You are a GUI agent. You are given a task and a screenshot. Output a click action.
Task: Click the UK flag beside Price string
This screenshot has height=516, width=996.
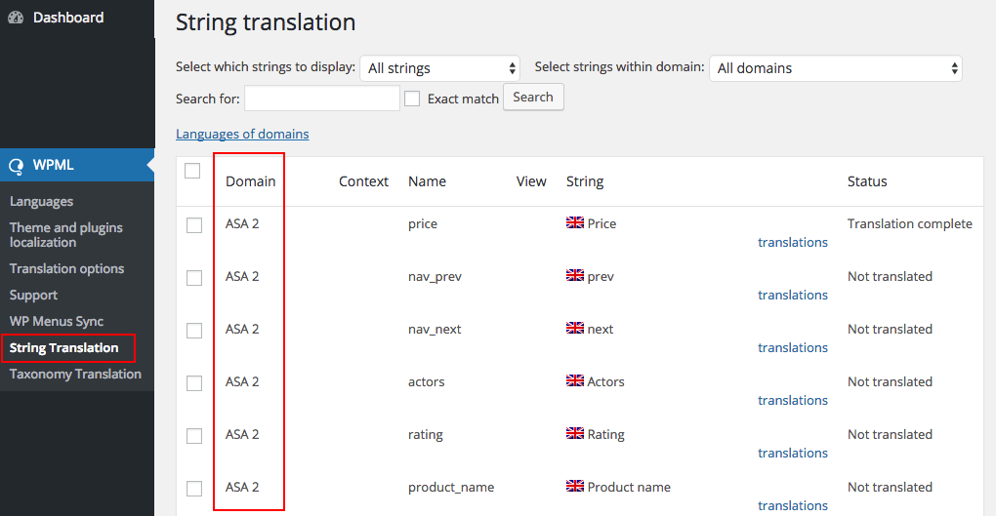coord(575,222)
